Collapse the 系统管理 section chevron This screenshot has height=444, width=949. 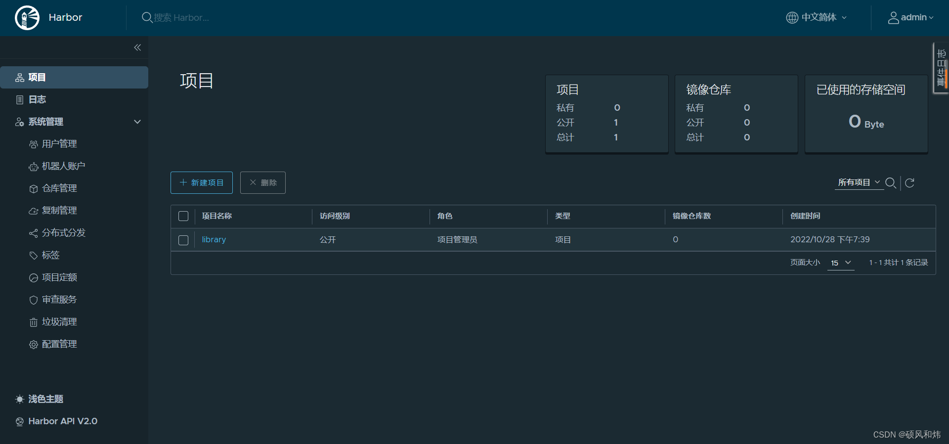137,122
